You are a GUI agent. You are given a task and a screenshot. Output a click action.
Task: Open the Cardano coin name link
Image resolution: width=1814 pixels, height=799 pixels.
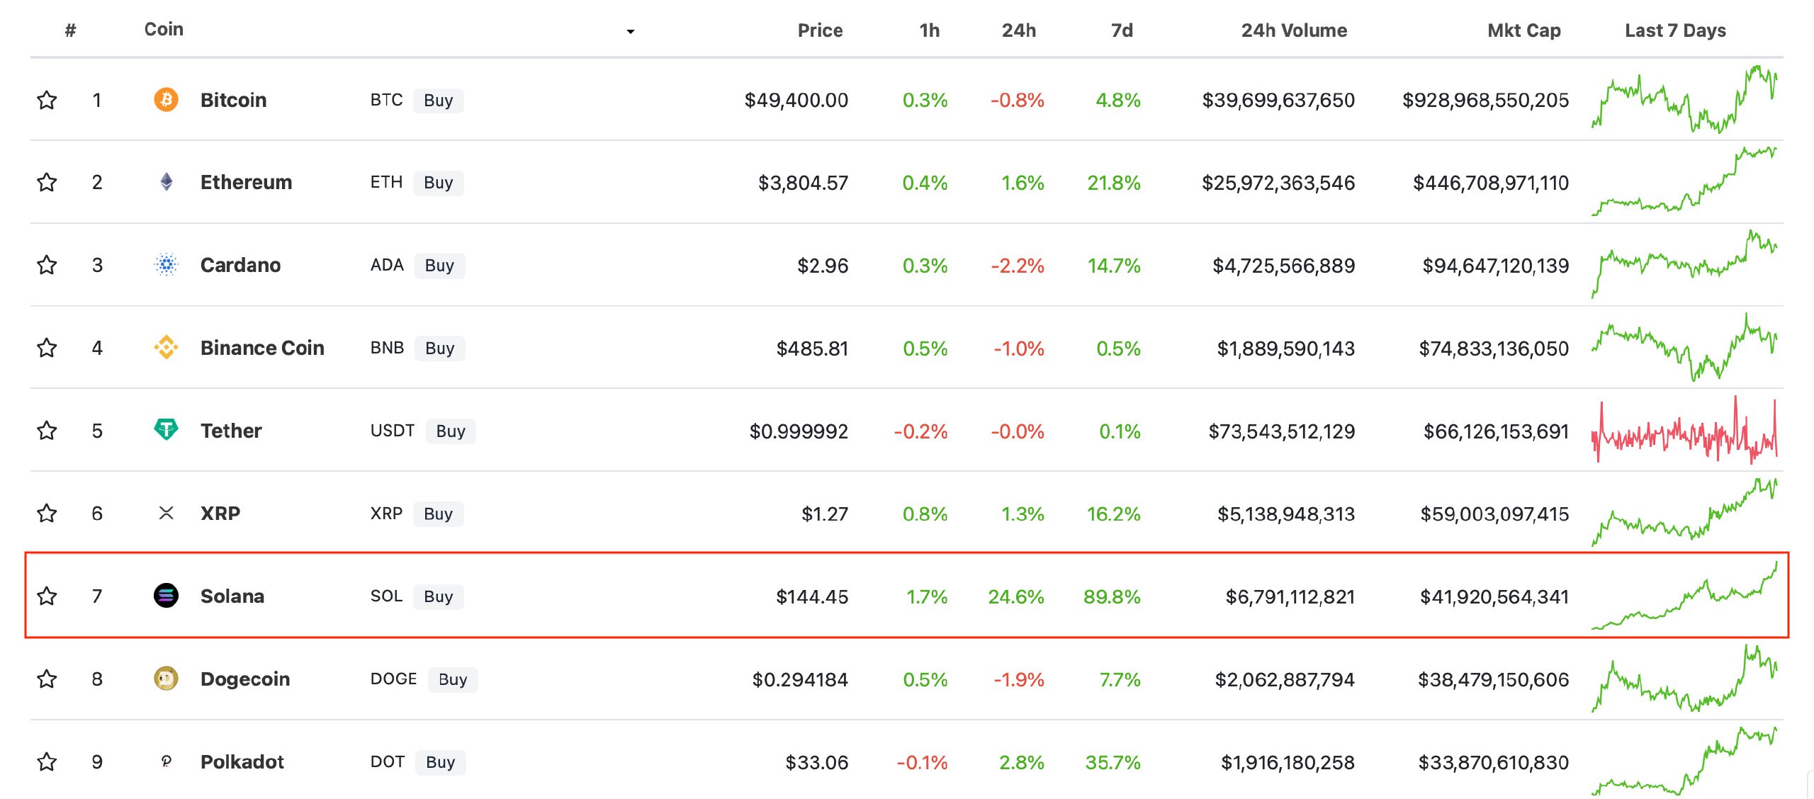tap(240, 265)
